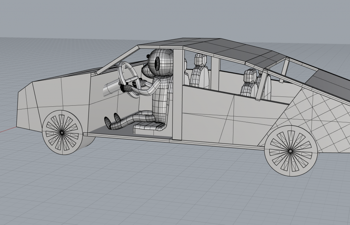Select the driver figure's torso
The width and height of the screenshot is (350, 225).
coord(161,99)
